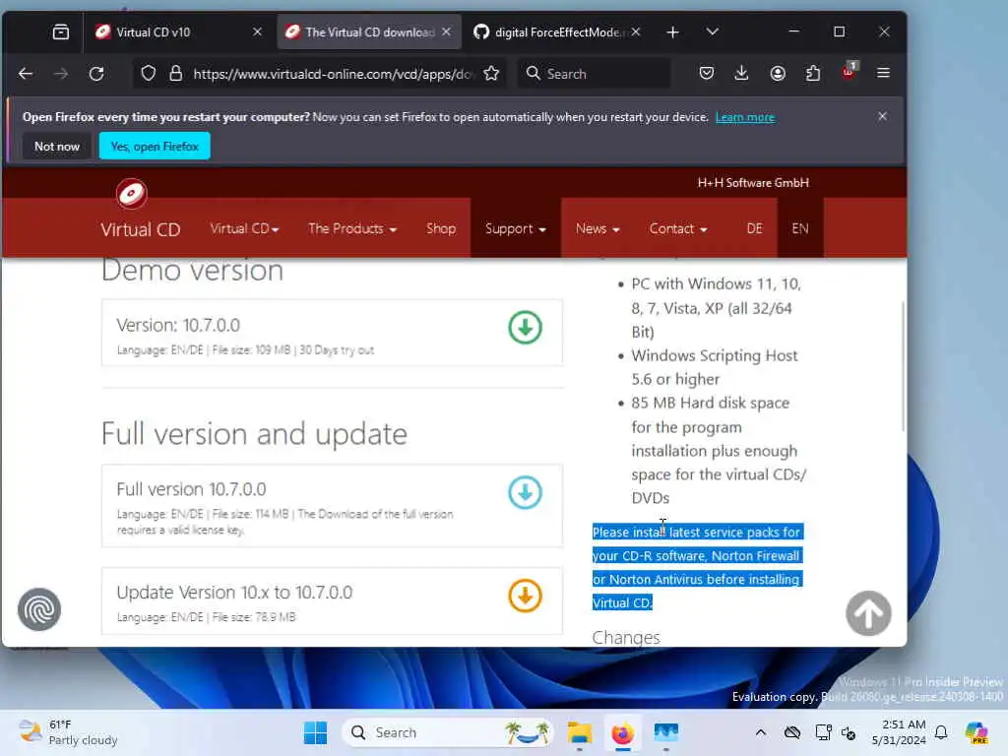Download Update Version 10.x via orange arrow
This screenshot has width=1008, height=756.
(x=526, y=596)
